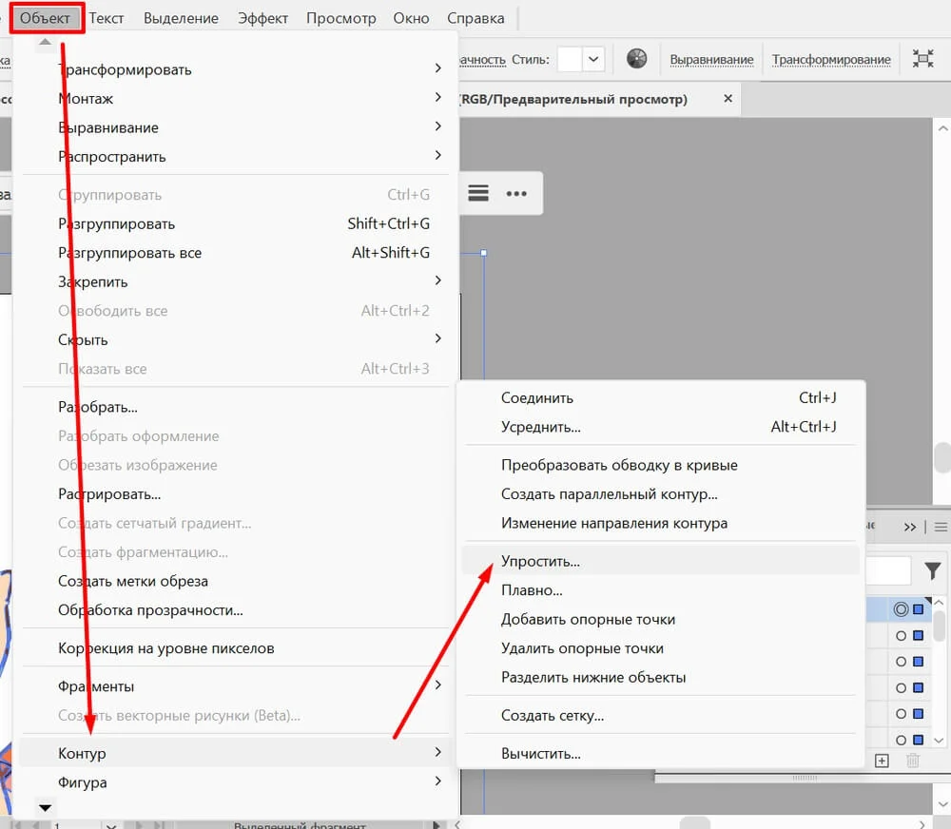The height and width of the screenshot is (829, 951).
Task: Click the Recolor Artwork color wheel icon
Action: point(636,59)
